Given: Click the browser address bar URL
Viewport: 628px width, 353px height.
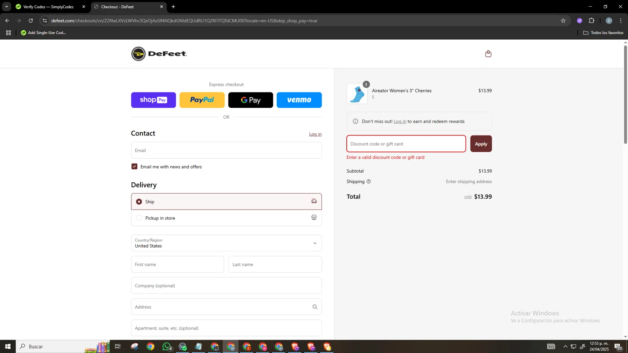Looking at the screenshot, I should (184, 20).
